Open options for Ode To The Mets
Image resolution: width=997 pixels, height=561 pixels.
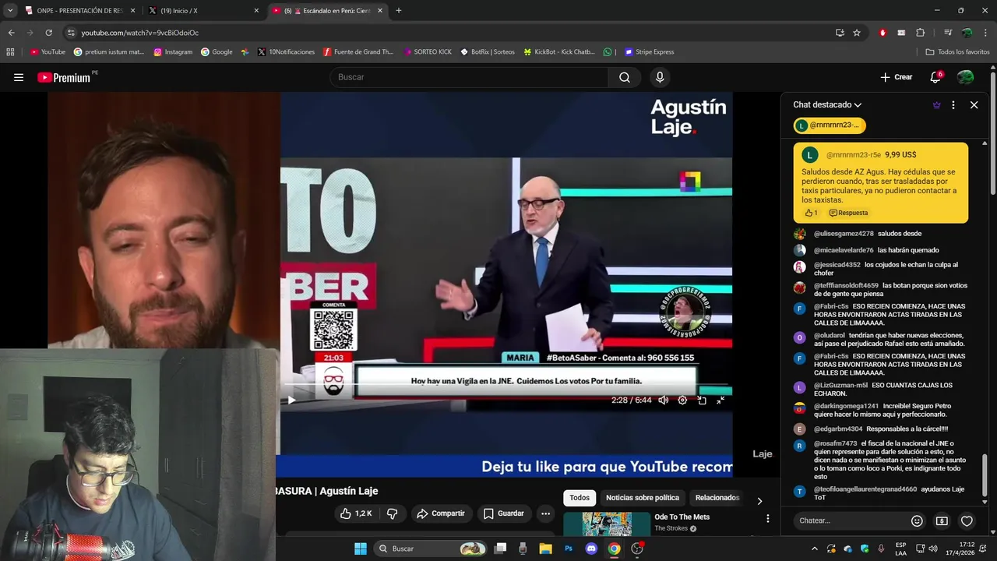click(x=767, y=518)
